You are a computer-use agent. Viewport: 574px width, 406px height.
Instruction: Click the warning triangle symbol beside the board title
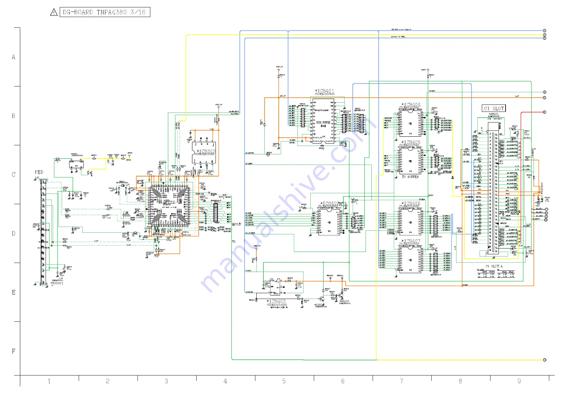tap(54, 13)
